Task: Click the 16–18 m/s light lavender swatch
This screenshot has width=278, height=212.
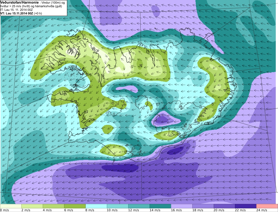Action: click(182, 206)
